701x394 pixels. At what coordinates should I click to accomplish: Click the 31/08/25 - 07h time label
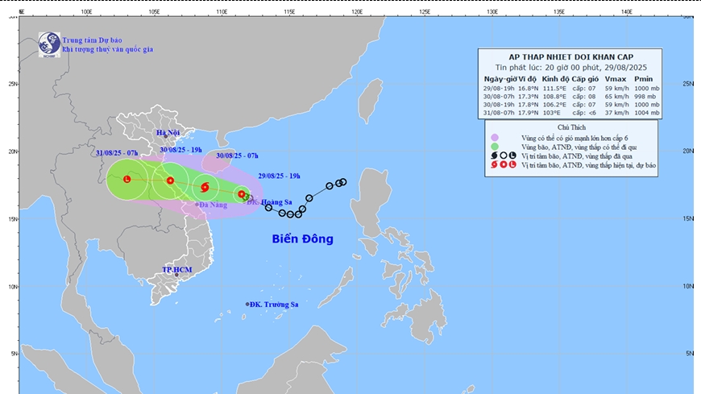[x=116, y=152]
